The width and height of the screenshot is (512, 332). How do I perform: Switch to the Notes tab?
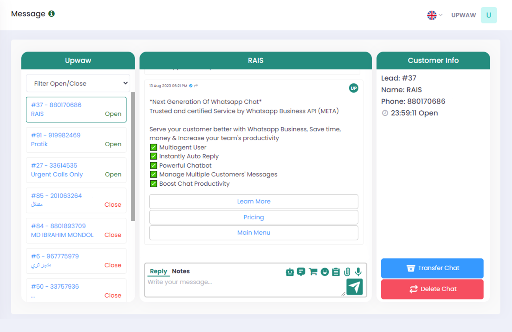[x=181, y=271]
